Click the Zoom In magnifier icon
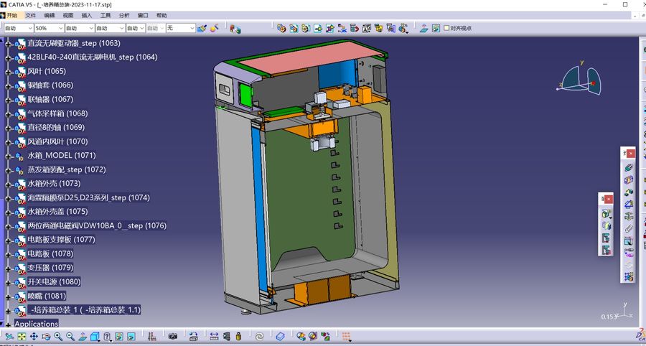The width and height of the screenshot is (646, 346). tap(58, 337)
